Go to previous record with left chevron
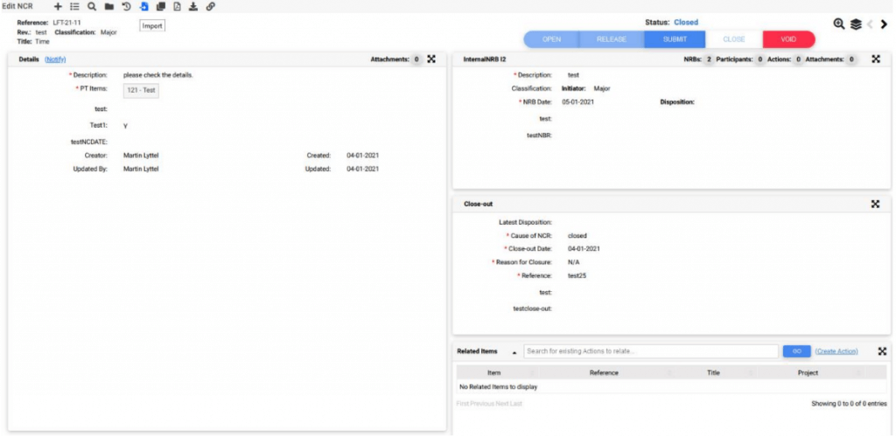 871,24
